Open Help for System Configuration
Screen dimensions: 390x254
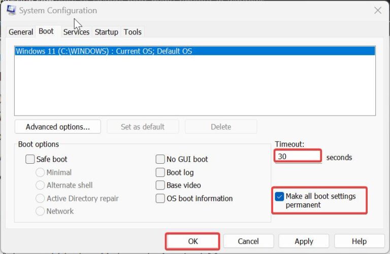(359, 241)
